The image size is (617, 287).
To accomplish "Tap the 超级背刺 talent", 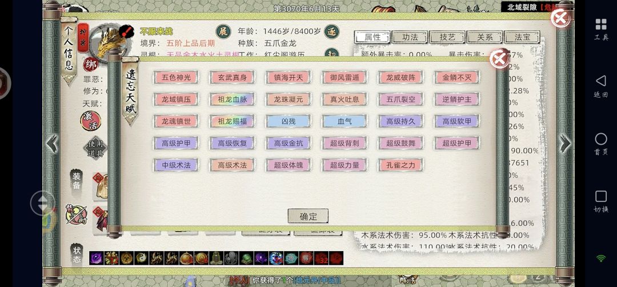I will [344, 143].
